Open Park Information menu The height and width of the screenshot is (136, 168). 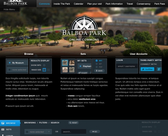click(x=114, y=4)
